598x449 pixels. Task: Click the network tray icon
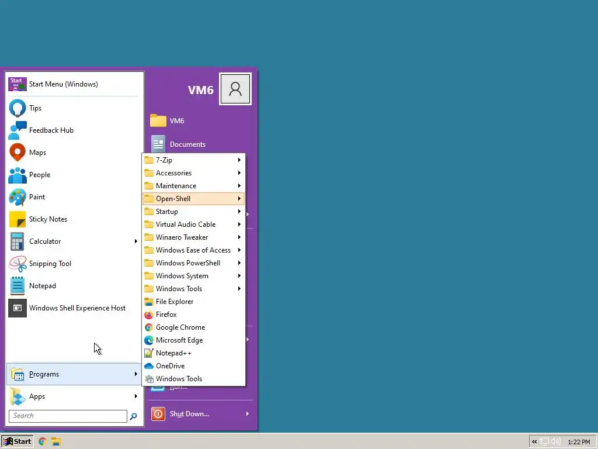coord(544,442)
